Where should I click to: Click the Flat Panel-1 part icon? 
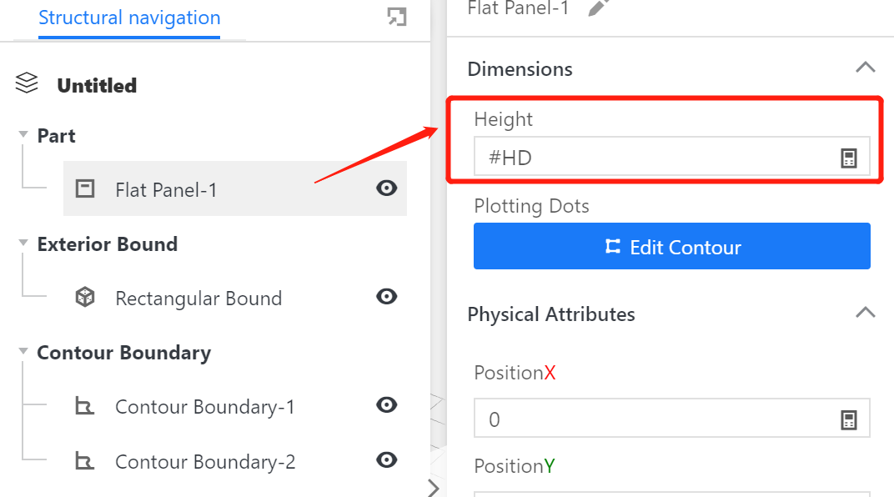pos(85,189)
